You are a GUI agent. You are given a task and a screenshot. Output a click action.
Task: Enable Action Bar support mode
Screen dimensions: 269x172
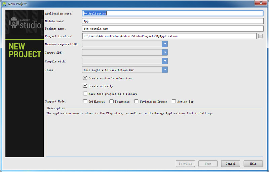tap(174, 101)
